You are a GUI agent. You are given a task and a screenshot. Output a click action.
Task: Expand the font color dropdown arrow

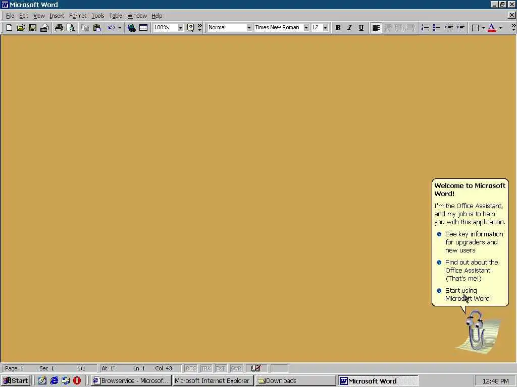point(500,28)
